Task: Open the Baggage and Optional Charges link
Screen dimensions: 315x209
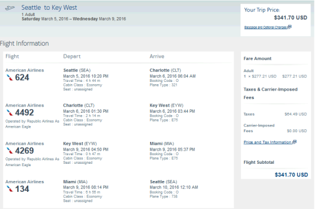Action: [265, 27]
